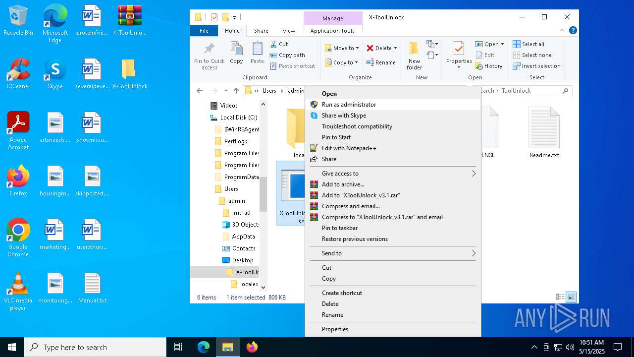Click Invert selection in ribbon
This screenshot has width=634, height=357.
click(x=536, y=66)
